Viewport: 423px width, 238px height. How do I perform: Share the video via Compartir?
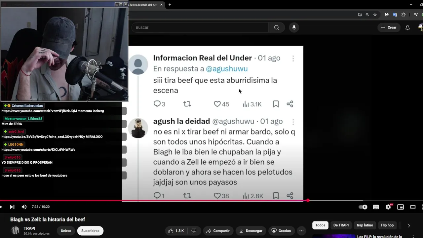click(x=218, y=231)
